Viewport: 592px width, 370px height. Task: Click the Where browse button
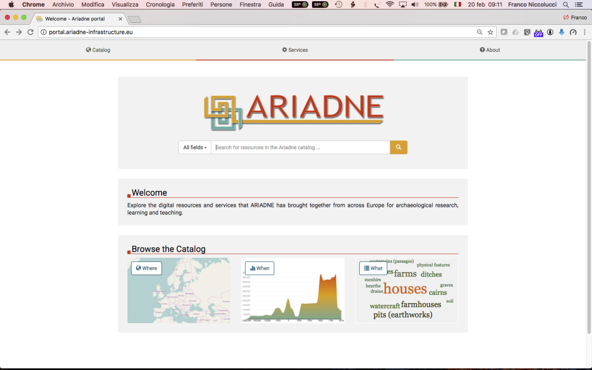146,268
